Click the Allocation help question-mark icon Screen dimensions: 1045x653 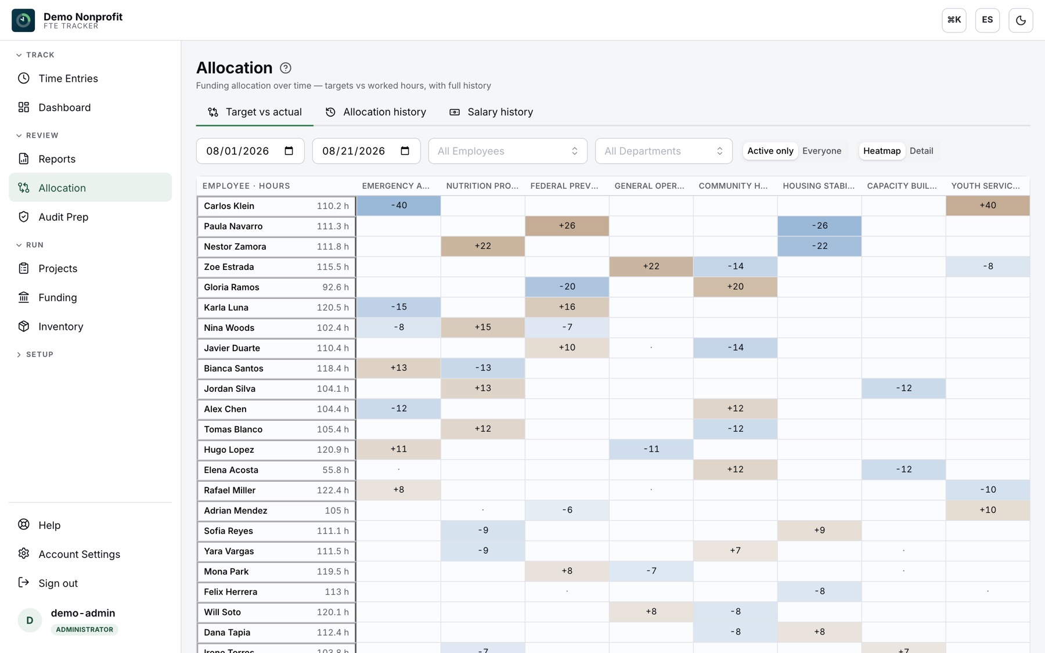[285, 68]
